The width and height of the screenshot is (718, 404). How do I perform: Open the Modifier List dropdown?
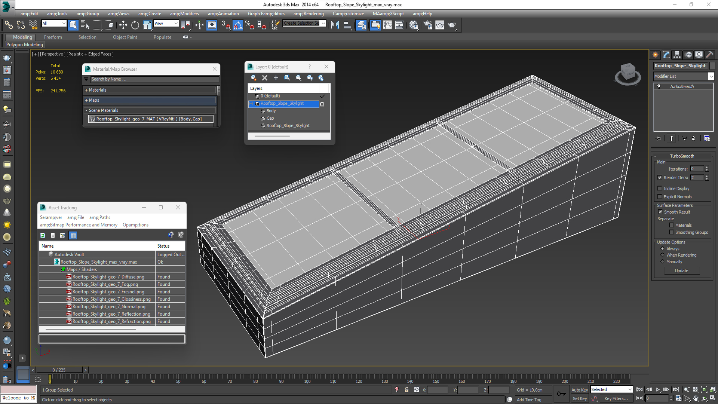tap(711, 76)
